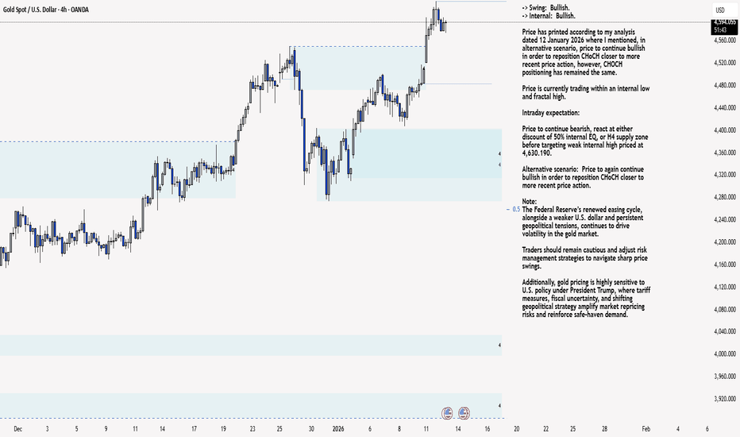
Task: Click the 'Swing: Bullish' text line
Action: 551,7
